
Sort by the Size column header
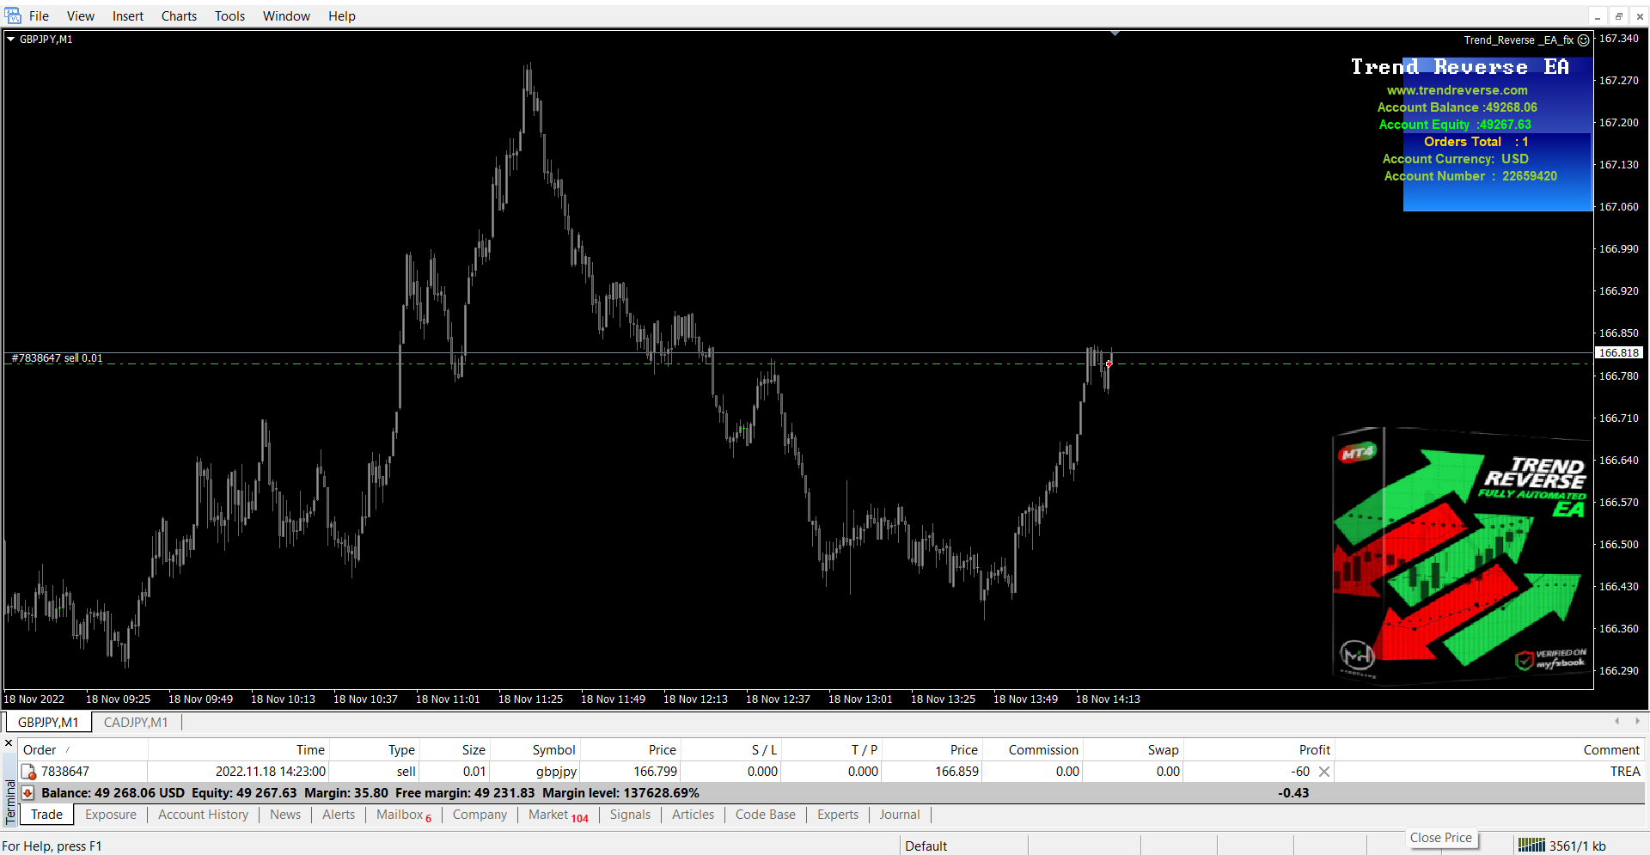[x=455, y=750]
